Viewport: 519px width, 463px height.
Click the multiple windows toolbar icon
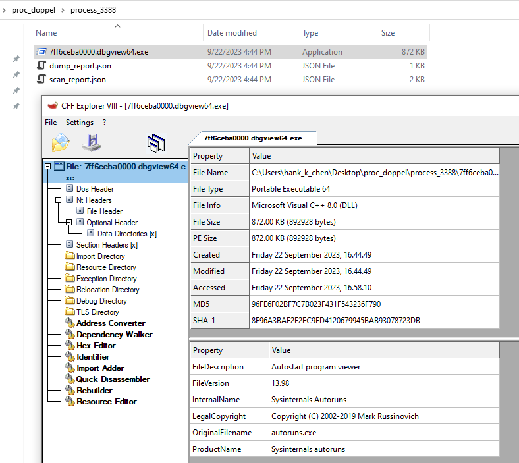156,144
